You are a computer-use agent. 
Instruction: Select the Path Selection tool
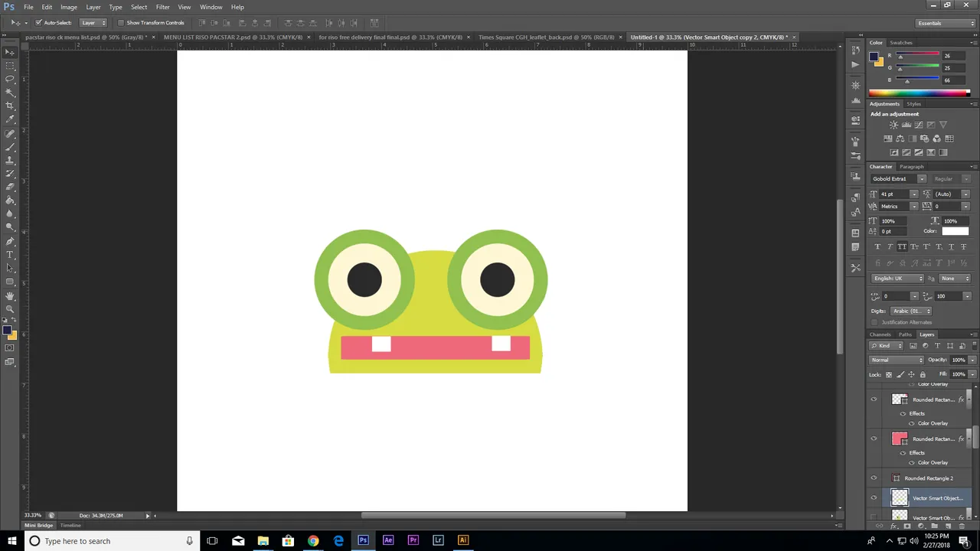10,268
